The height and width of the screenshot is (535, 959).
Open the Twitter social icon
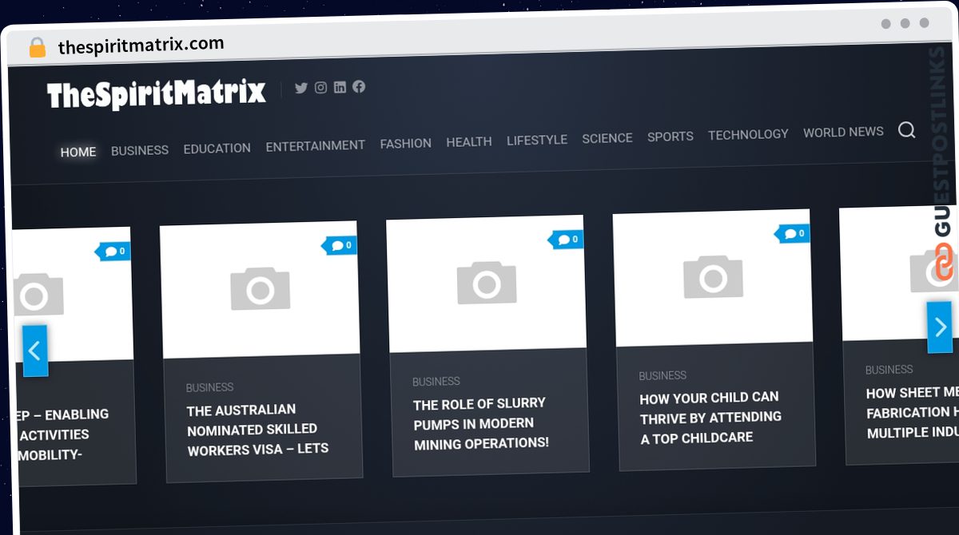301,88
